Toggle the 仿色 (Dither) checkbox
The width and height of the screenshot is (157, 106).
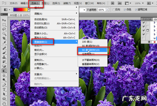(125, 10)
